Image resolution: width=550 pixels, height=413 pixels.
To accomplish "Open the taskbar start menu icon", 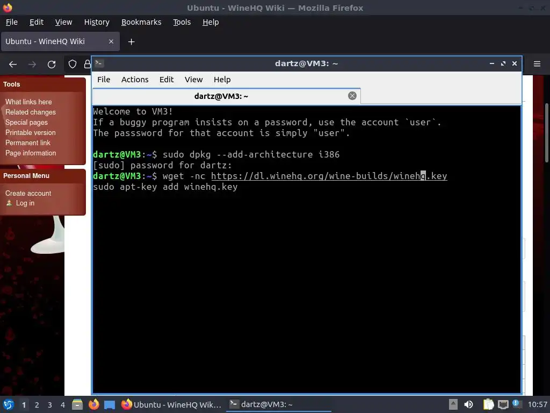I will click(9, 404).
